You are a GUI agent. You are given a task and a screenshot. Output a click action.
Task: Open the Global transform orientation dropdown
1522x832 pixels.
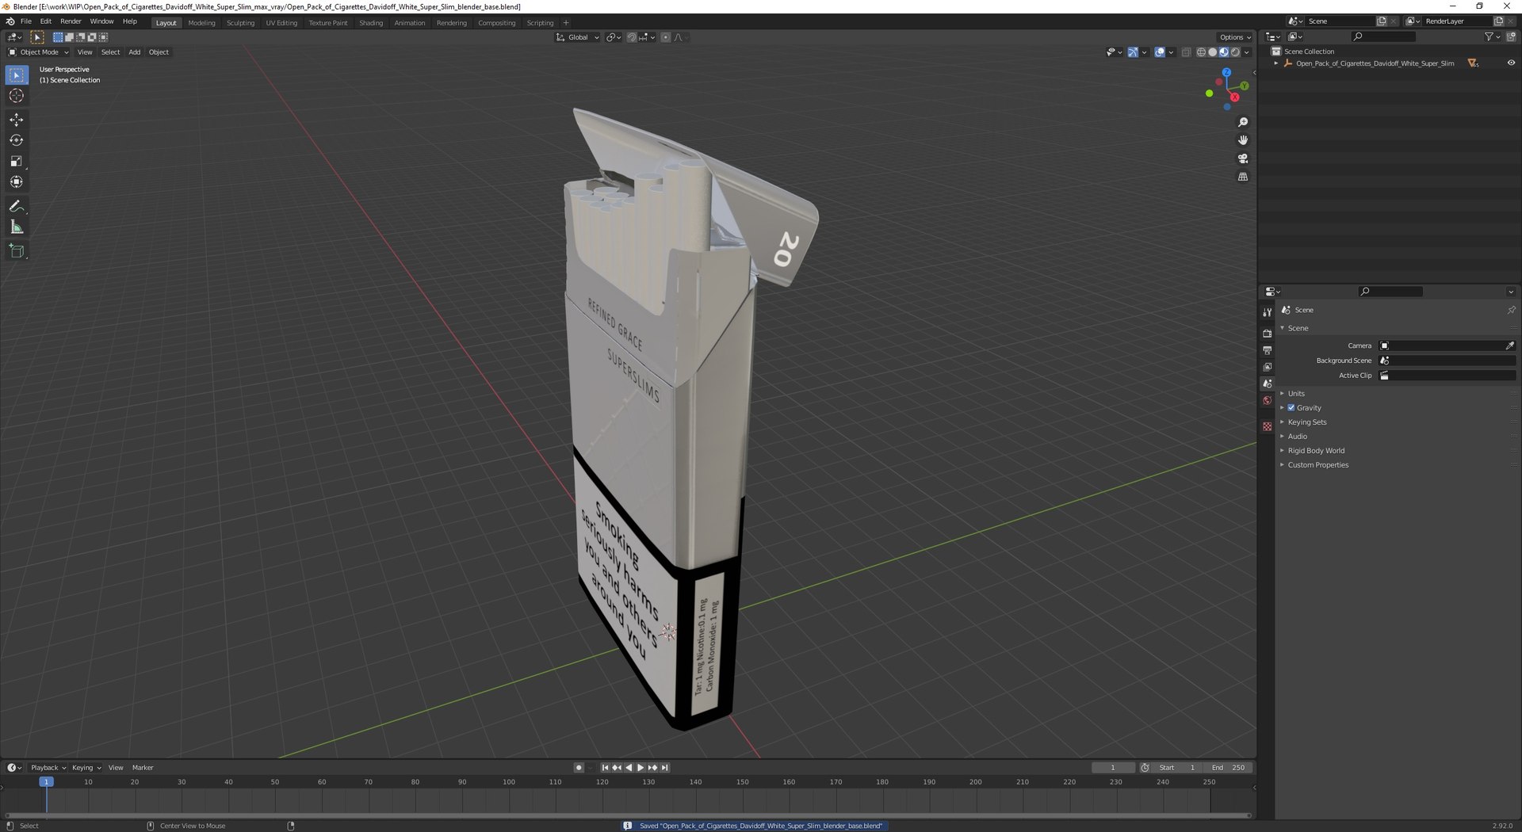click(578, 37)
